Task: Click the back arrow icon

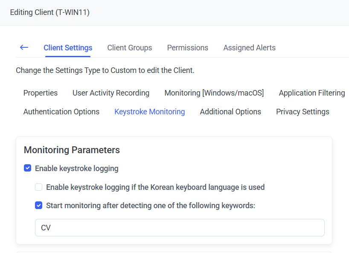Action: (24, 47)
